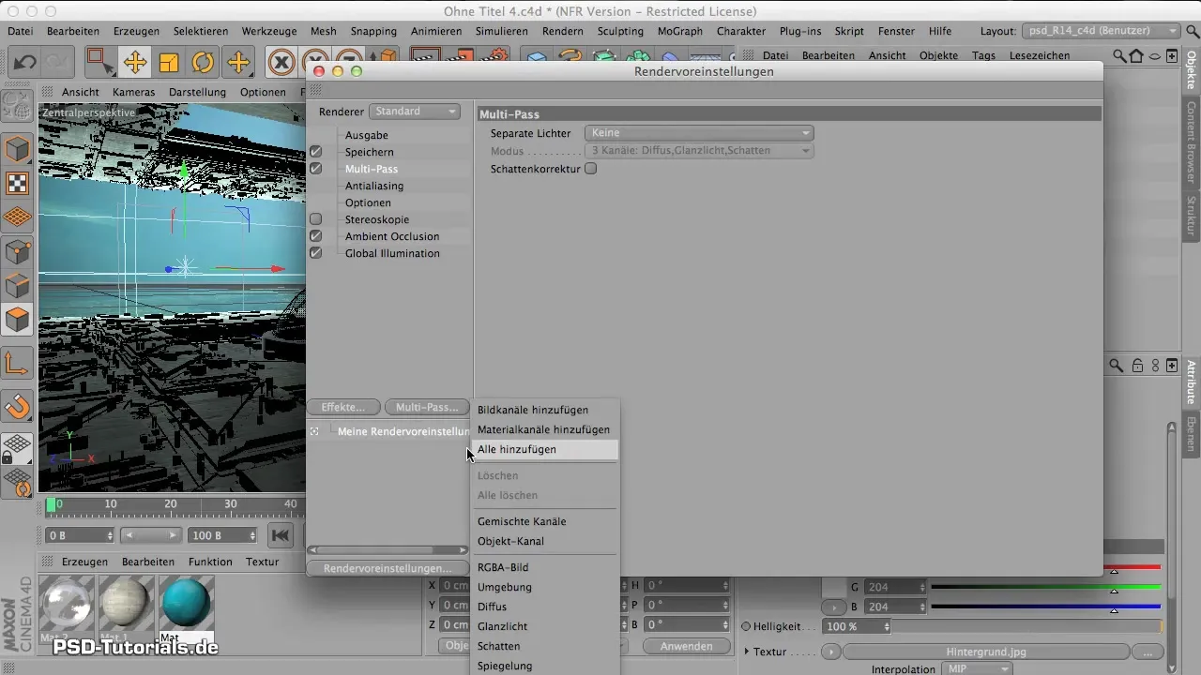Adjust the green G color slider
1201x675 pixels.
coord(1046,588)
